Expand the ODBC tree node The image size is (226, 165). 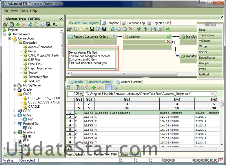pos(15,111)
